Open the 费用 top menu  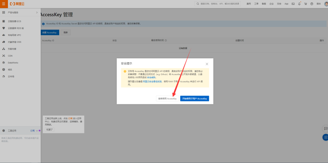[248, 4]
